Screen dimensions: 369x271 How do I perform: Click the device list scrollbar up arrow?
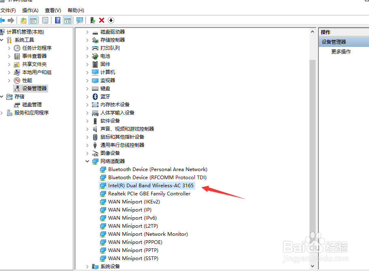tap(312, 32)
